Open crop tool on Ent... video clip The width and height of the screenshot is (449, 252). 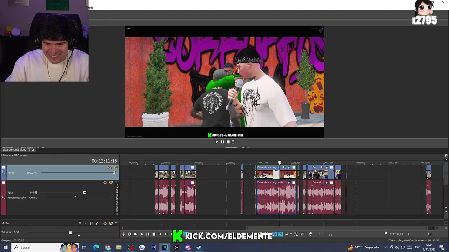(322, 168)
